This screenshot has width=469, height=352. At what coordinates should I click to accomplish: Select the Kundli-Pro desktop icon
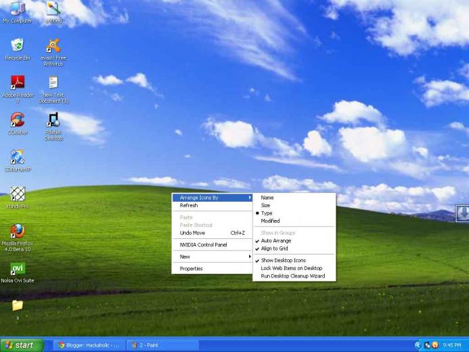(18, 198)
